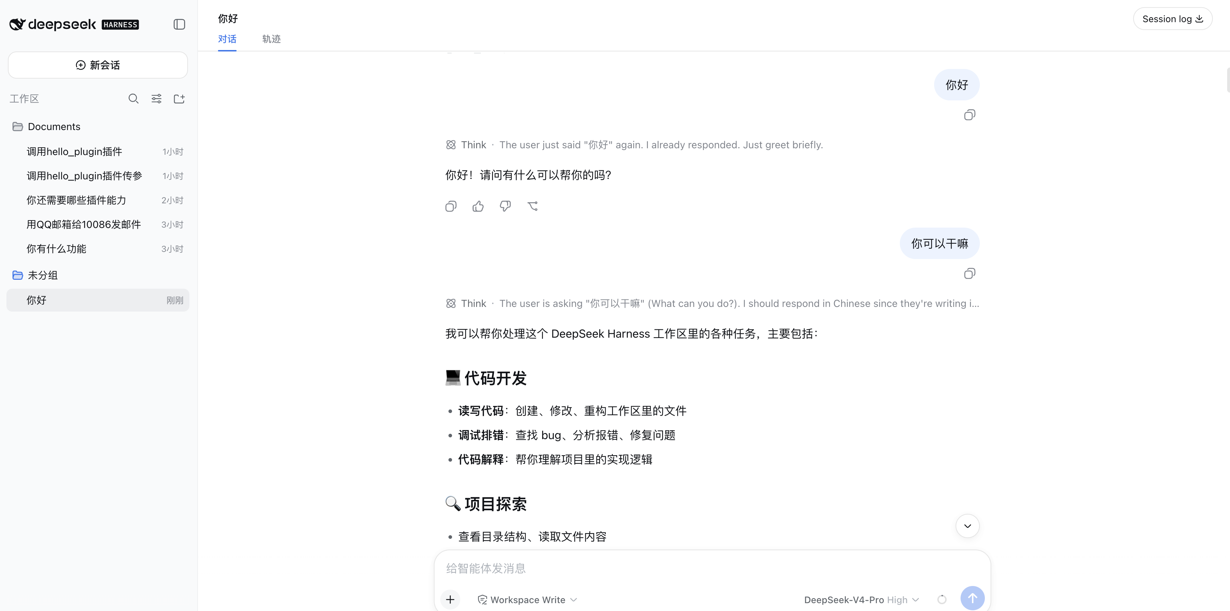Click the 项目探索 heading

pyautogui.click(x=486, y=504)
